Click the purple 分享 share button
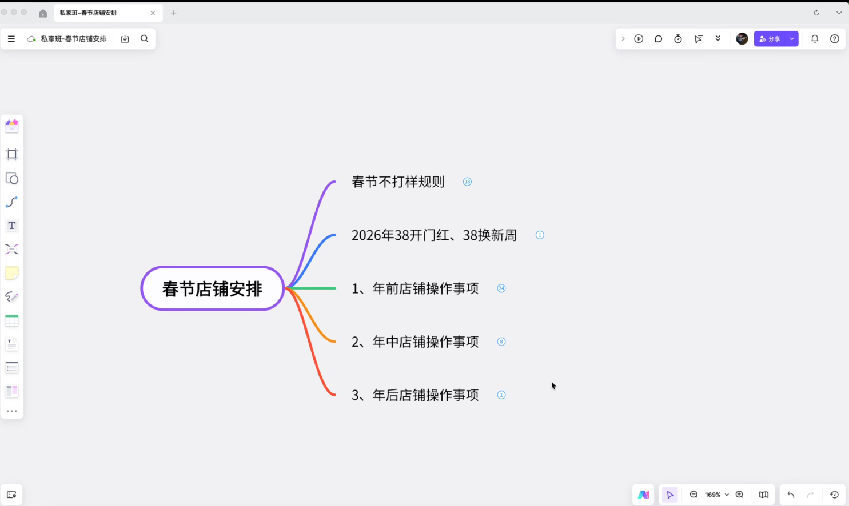849x506 pixels. [770, 39]
